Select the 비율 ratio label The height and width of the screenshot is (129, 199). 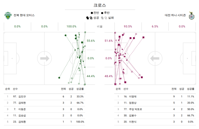point(99,27)
